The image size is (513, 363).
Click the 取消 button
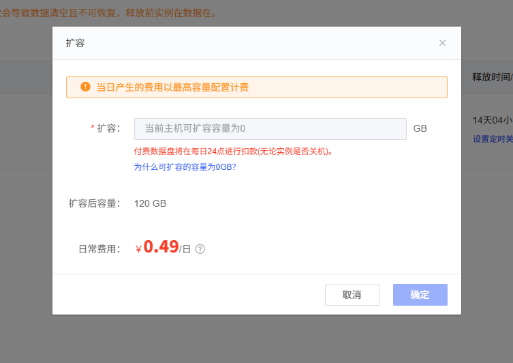352,295
